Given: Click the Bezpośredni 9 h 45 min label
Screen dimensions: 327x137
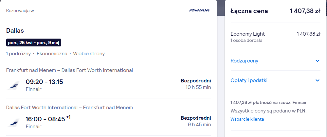Looking at the screenshot, I should [x=196, y=121].
